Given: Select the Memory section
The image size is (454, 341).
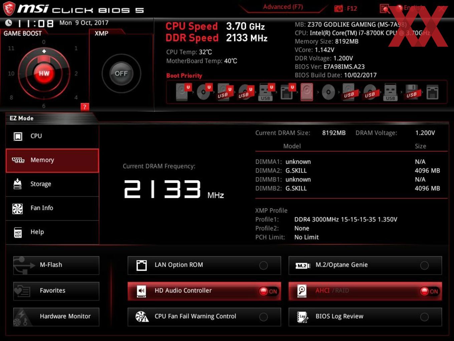Looking at the screenshot, I should pyautogui.click(x=52, y=160).
